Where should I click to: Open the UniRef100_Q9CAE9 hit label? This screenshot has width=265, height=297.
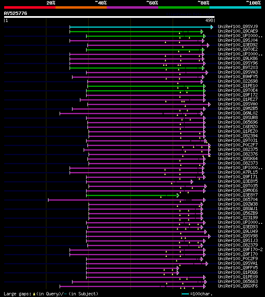(238, 31)
